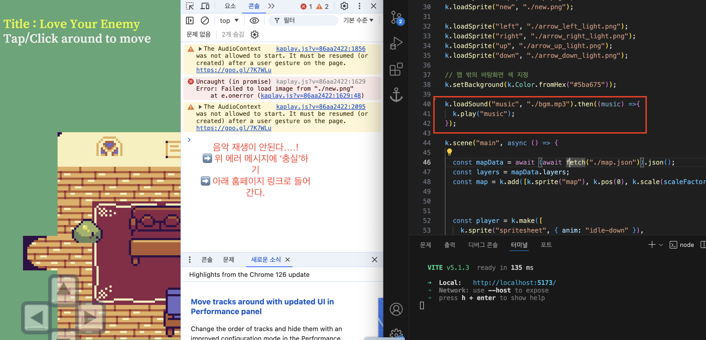Toggle the device toolbar icon
The image size is (706, 340).
click(205, 6)
